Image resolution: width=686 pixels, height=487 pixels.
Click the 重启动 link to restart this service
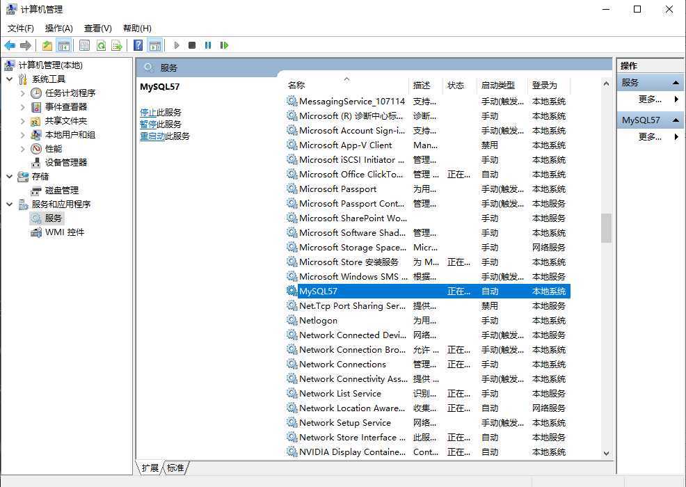coord(152,136)
